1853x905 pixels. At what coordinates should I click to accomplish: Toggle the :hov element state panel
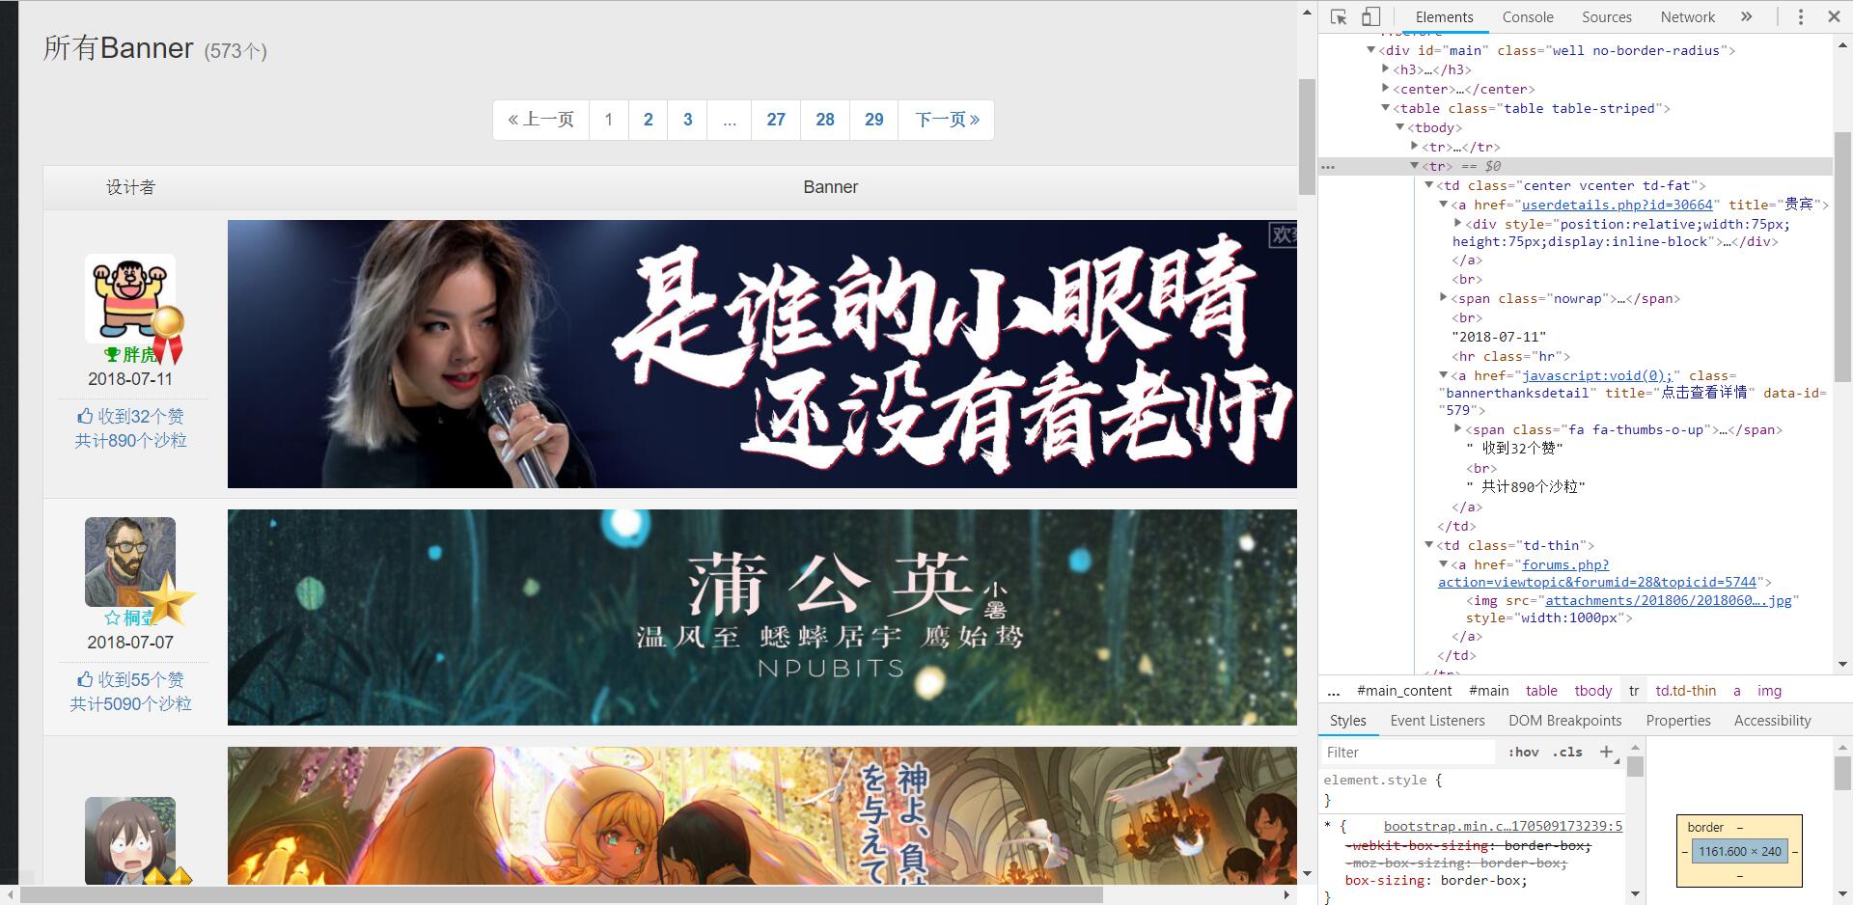pyautogui.click(x=1524, y=752)
